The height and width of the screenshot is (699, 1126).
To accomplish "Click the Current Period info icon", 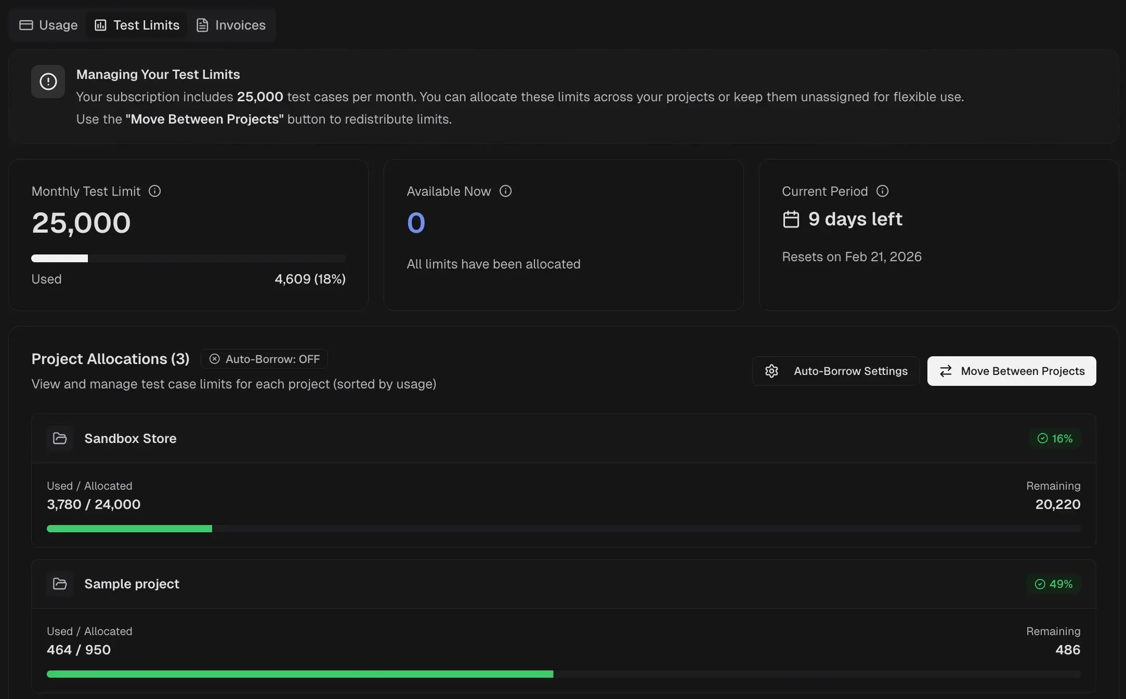I will point(882,191).
